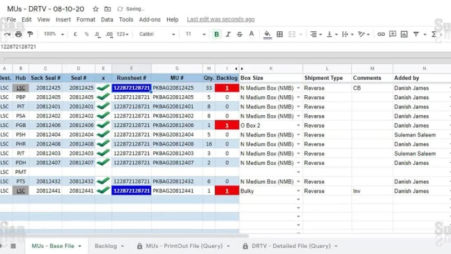Click the checkmark in the PBP row
This screenshot has width=451, height=254.
point(103,97)
